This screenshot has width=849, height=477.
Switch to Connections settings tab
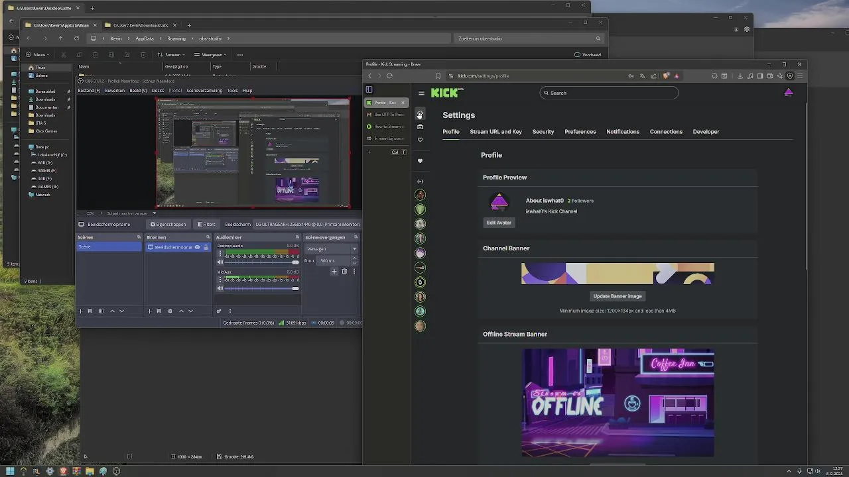click(666, 132)
